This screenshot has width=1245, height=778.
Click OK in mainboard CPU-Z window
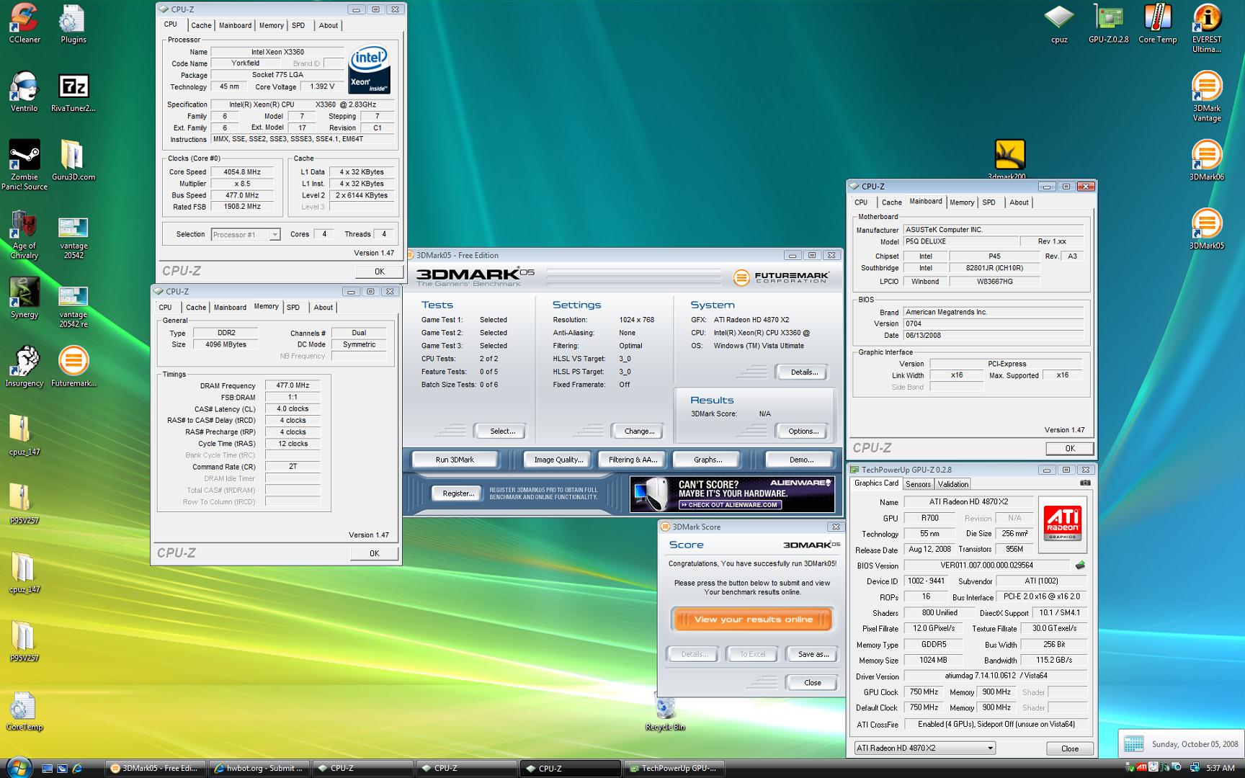coord(1070,449)
